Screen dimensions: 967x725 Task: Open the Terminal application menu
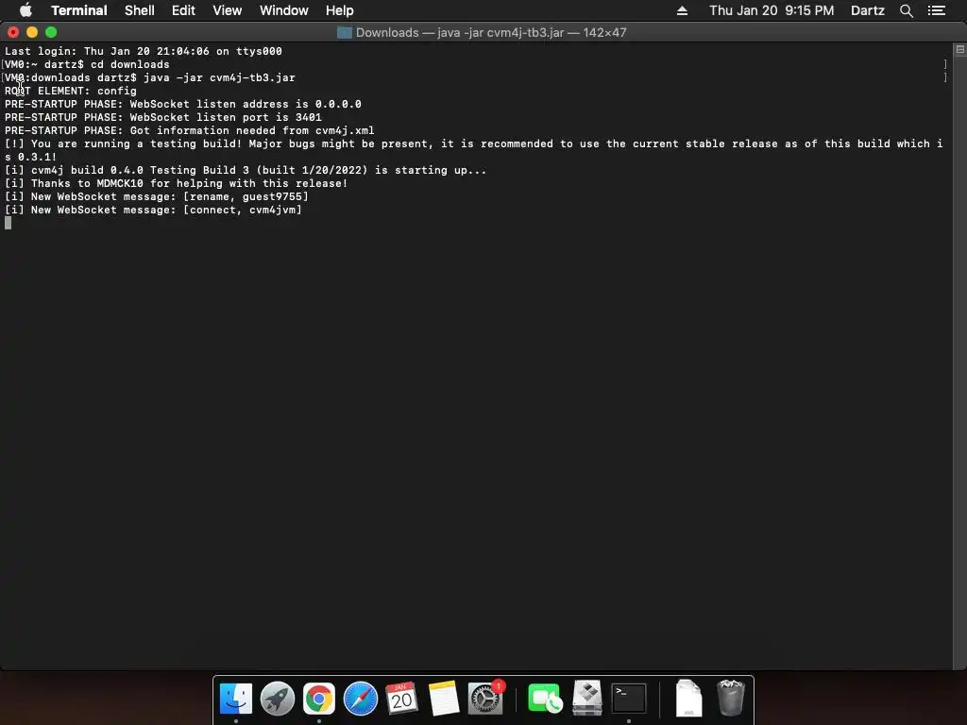click(x=79, y=10)
